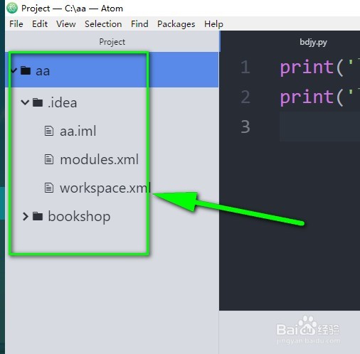
Task: Select the bookshop folder name
Action: [79, 217]
